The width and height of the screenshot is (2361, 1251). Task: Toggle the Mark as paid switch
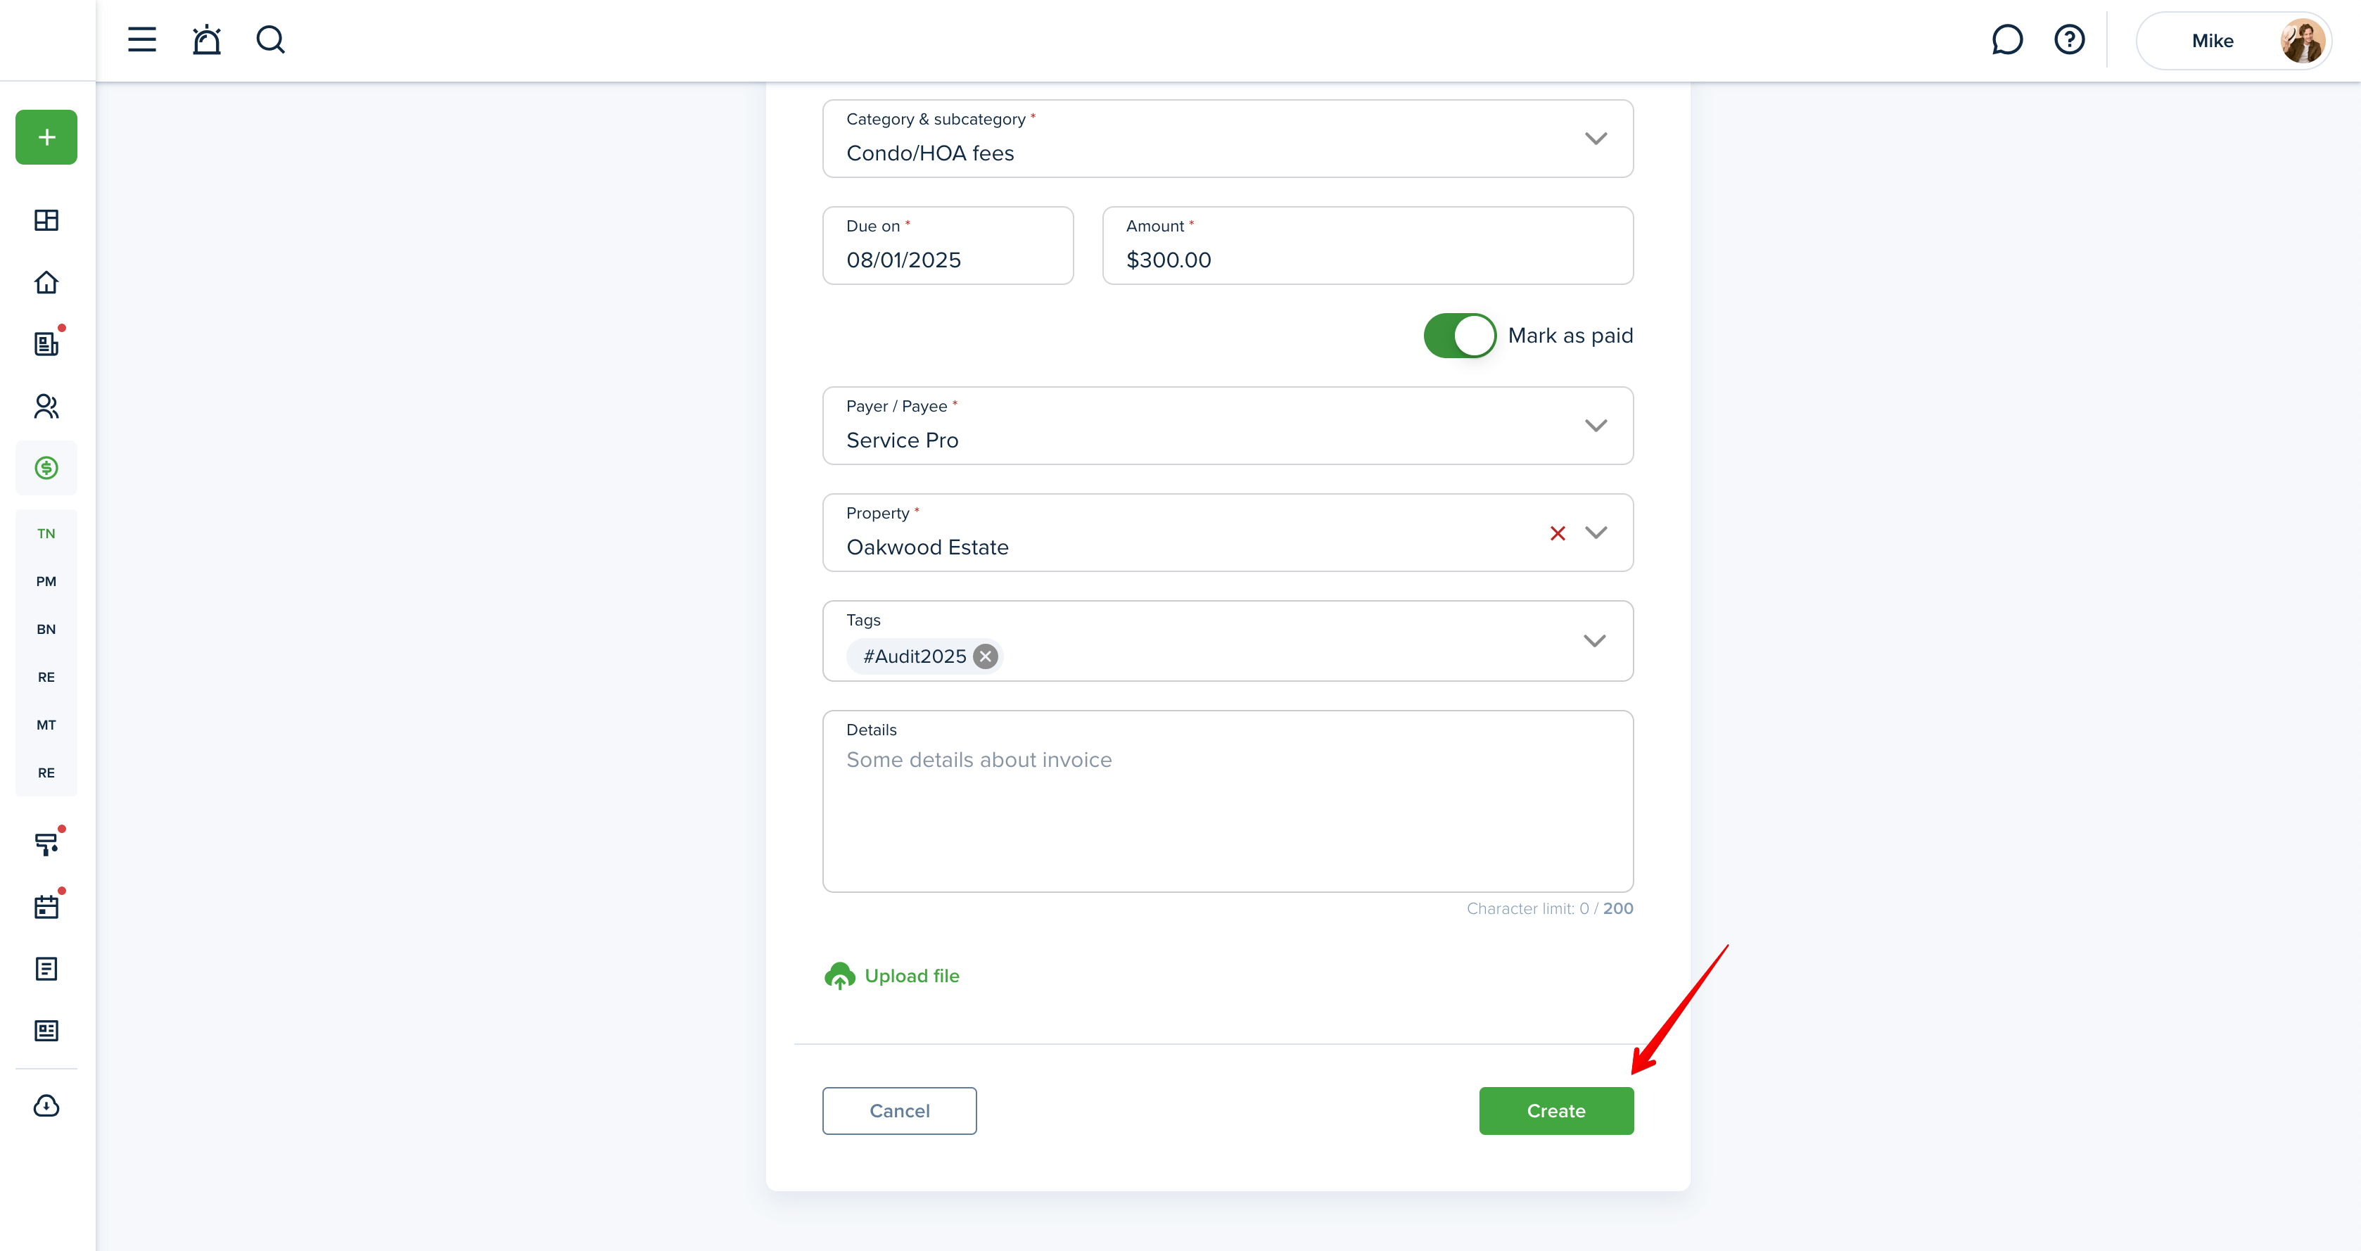pyautogui.click(x=1459, y=336)
